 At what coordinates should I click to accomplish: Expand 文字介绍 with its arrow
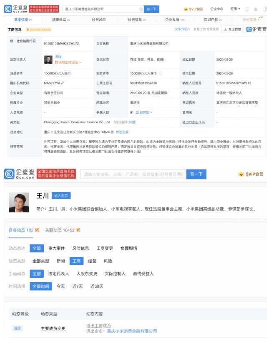coord(182,29)
